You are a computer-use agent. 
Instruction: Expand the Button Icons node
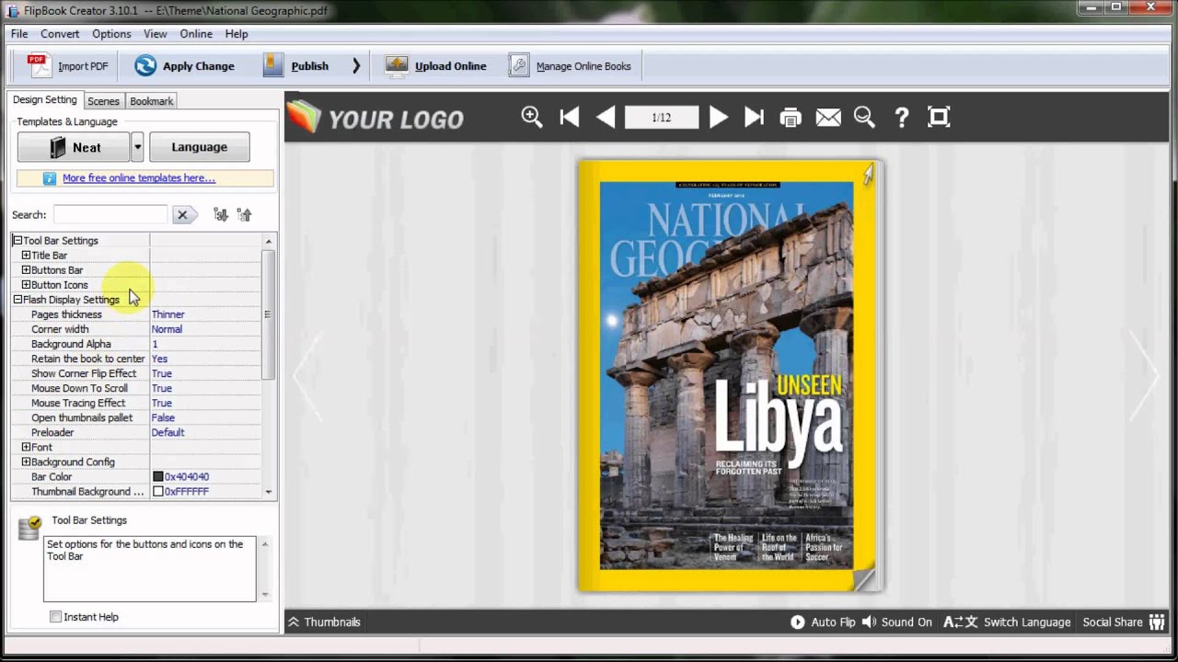coord(26,285)
